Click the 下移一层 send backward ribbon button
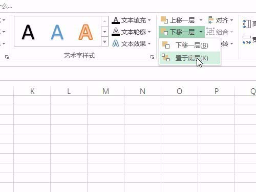256x192 pixels. (178, 32)
